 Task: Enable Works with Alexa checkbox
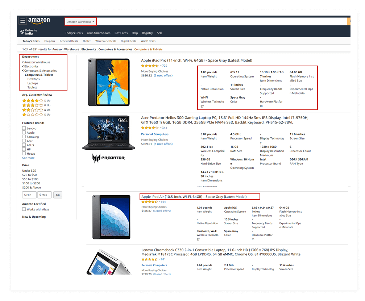point(24,209)
